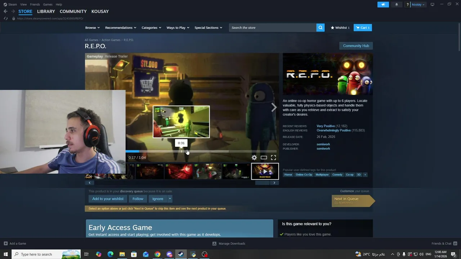Launch Microsoft Edge from taskbar
Viewport: 461px width, 259px height.
[x=110, y=254]
